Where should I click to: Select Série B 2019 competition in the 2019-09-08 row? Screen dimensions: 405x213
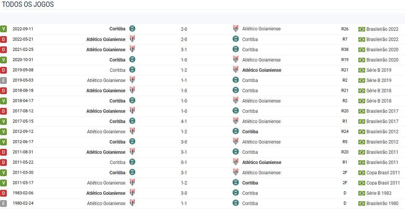[x=379, y=70]
